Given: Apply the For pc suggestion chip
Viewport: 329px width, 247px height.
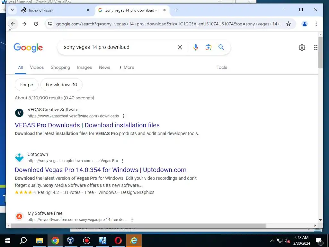Looking at the screenshot, I should click(27, 85).
